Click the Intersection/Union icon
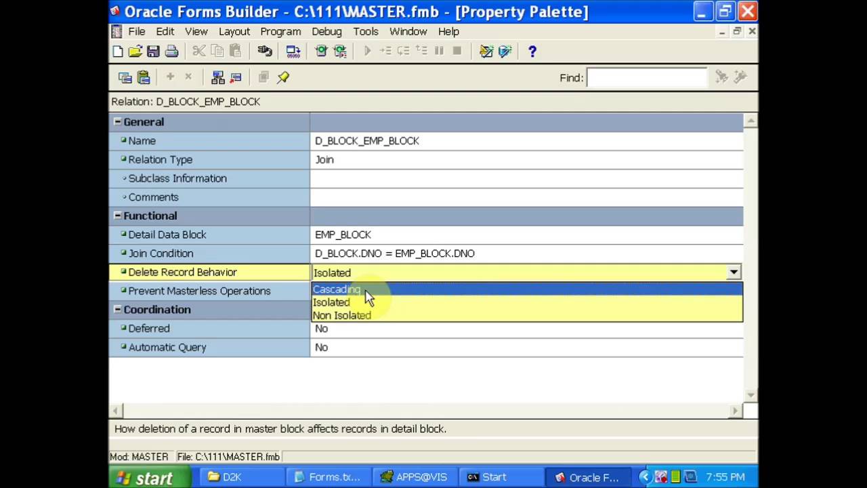 [263, 78]
